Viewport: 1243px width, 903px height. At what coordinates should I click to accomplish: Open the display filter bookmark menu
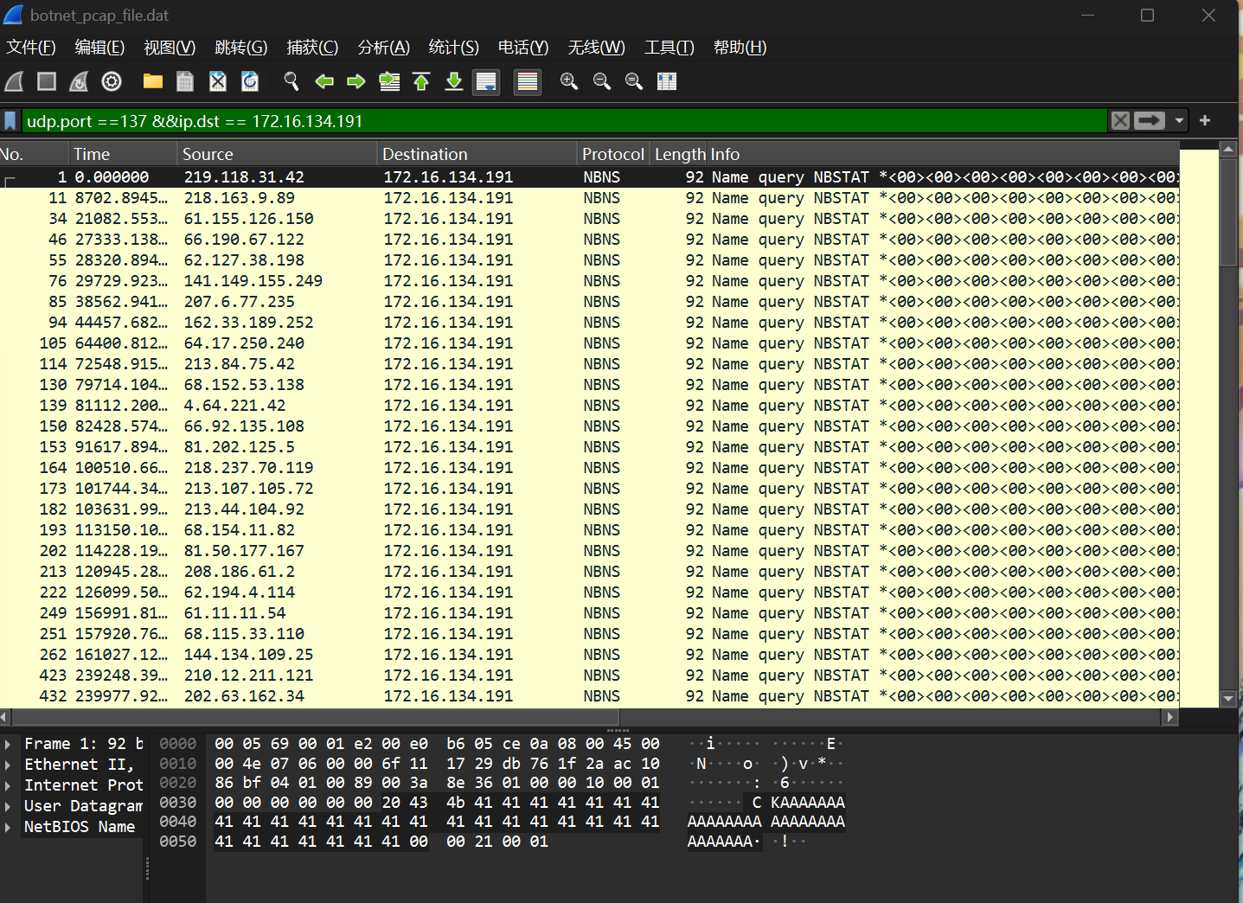click(10, 121)
